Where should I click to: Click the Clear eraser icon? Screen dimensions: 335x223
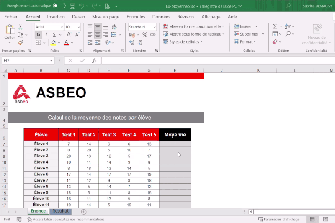[x=275, y=41]
